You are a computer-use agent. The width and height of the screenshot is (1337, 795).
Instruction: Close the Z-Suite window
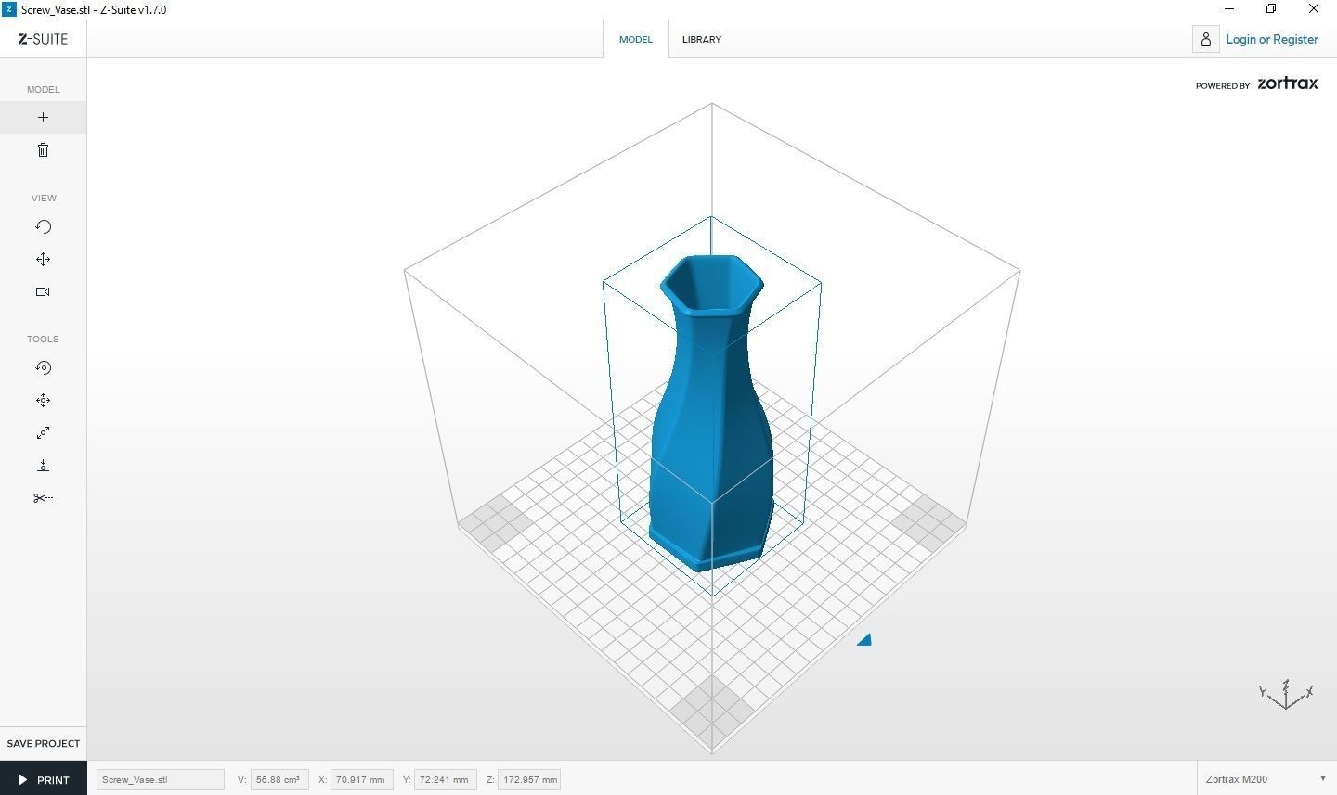click(1314, 9)
